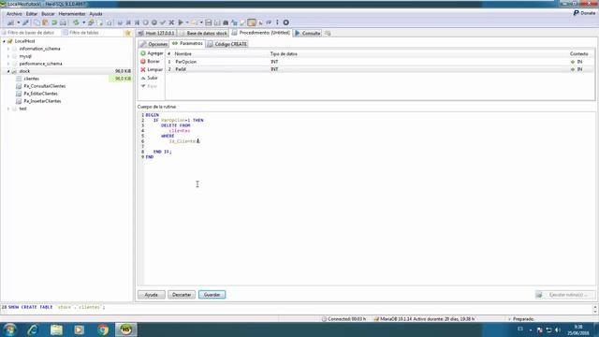Viewport: 599px width, 337px height.
Task: Switch to the Consulta tab
Action: click(x=308, y=34)
